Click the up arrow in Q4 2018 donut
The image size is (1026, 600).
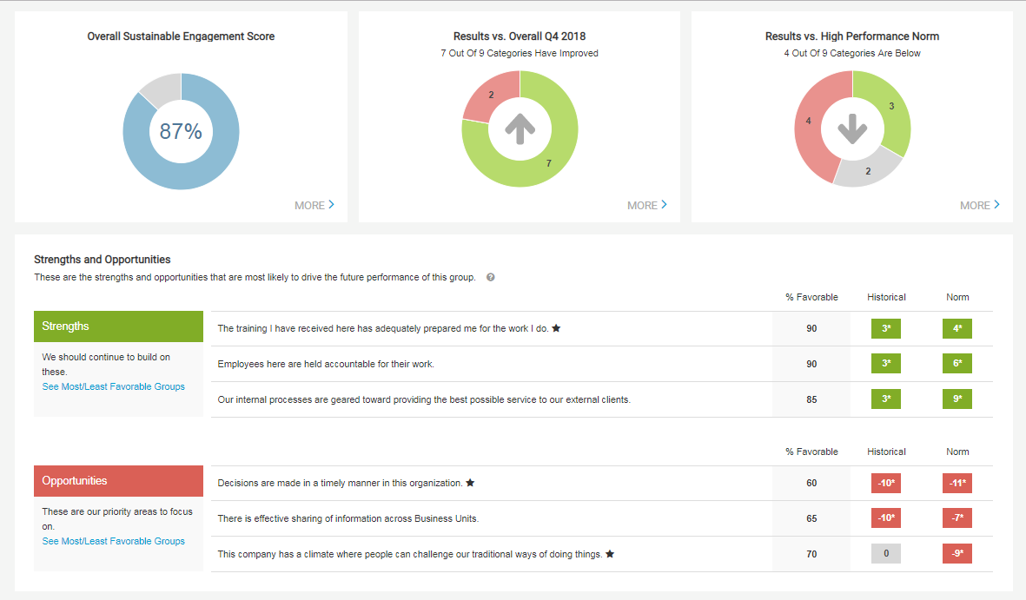[x=520, y=129]
